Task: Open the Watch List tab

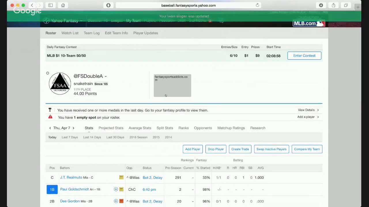Action: click(x=70, y=33)
